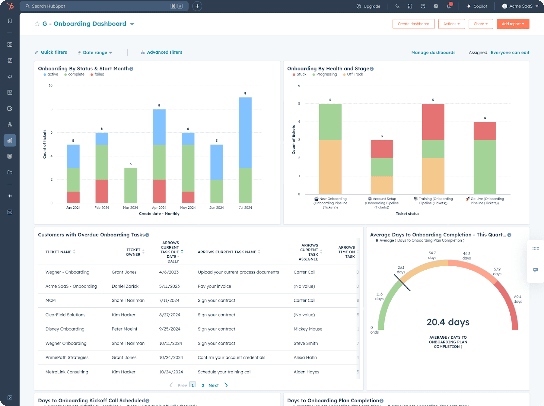Screen dimensions: 544x406
Task: Star the G - Onboarding Dashboard as favorite
Action: 37,24
